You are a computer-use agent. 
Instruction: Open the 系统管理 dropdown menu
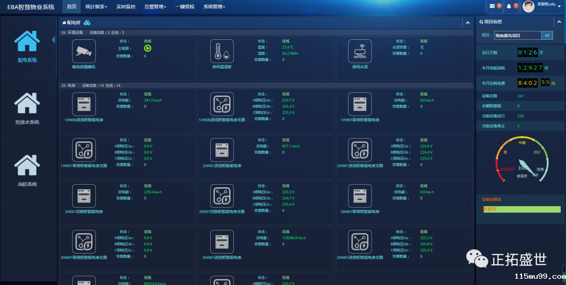tap(214, 7)
